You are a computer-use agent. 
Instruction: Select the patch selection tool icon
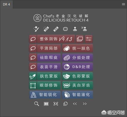66,29
